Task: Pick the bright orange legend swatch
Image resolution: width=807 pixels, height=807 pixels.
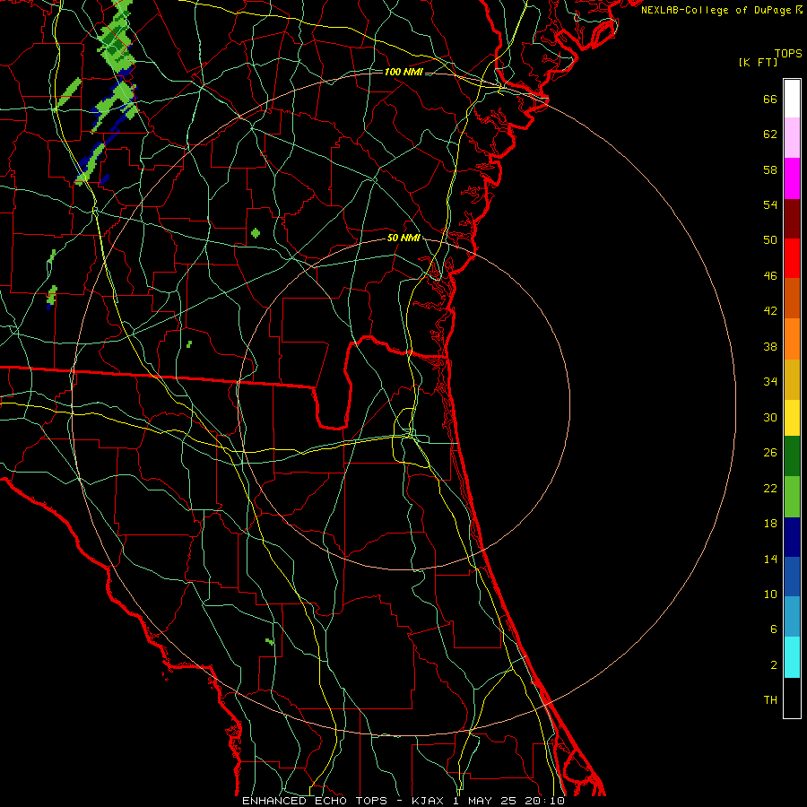Action: coord(792,339)
